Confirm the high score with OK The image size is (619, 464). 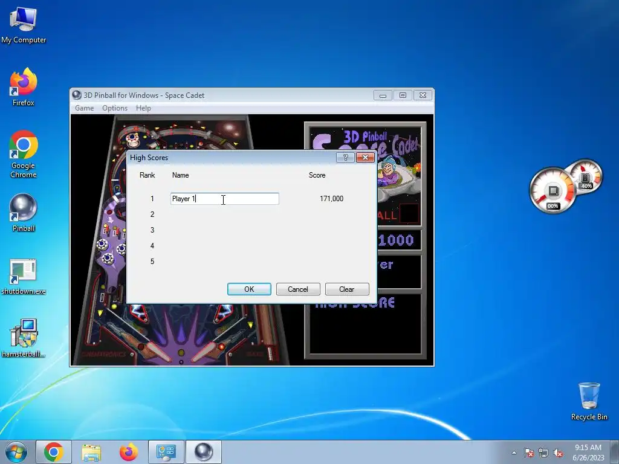pos(249,289)
